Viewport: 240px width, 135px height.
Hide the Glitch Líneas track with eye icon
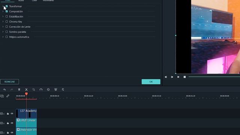point(12,123)
